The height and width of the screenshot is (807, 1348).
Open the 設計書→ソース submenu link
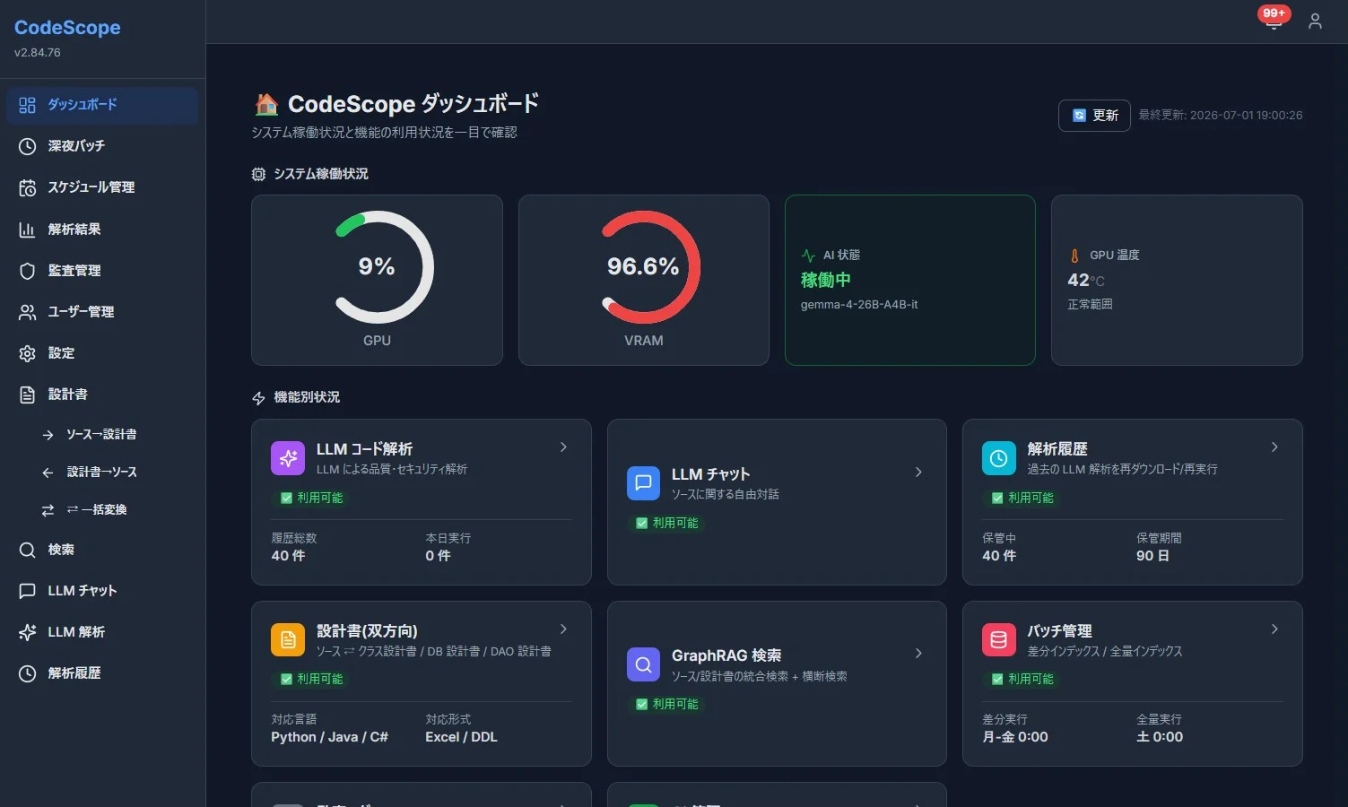tap(102, 473)
